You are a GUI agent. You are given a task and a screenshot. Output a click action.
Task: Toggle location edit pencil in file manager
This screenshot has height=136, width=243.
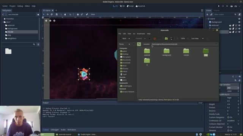tap(139, 44)
